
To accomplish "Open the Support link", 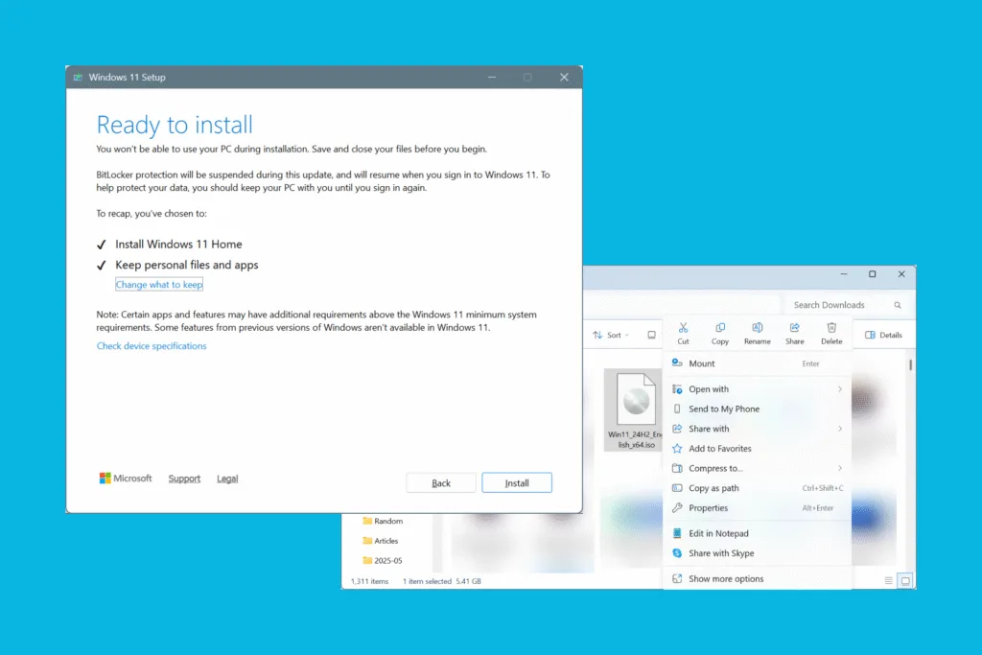I will point(184,479).
